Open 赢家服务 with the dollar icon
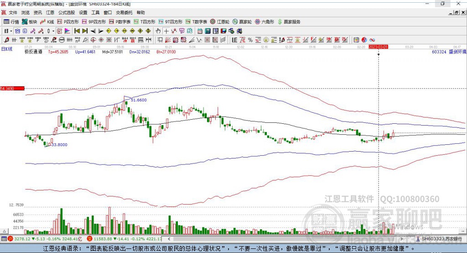467x253 pixels. click(x=289, y=21)
